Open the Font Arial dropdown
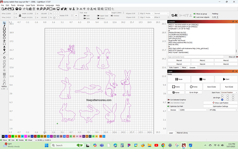This screenshot has width=238, height=149. click(97, 13)
